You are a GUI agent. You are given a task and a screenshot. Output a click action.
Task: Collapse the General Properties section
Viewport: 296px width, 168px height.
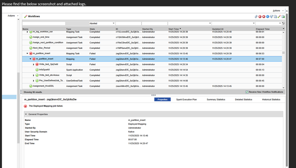point(26,114)
